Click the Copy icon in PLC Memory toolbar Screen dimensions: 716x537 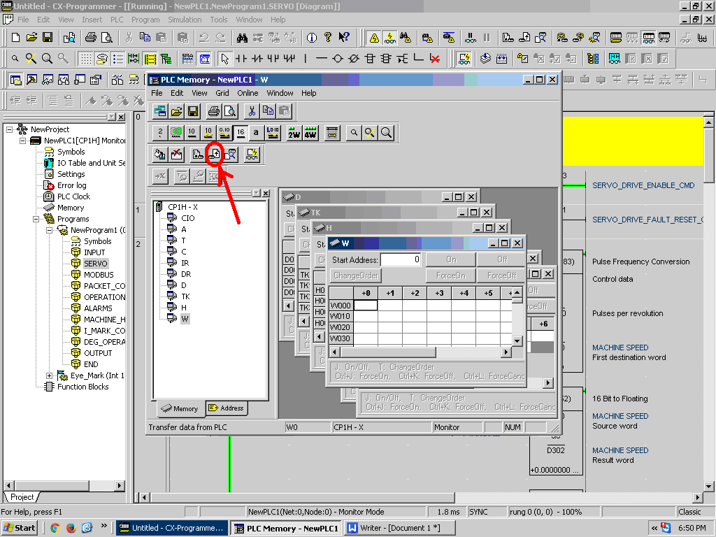pos(268,111)
